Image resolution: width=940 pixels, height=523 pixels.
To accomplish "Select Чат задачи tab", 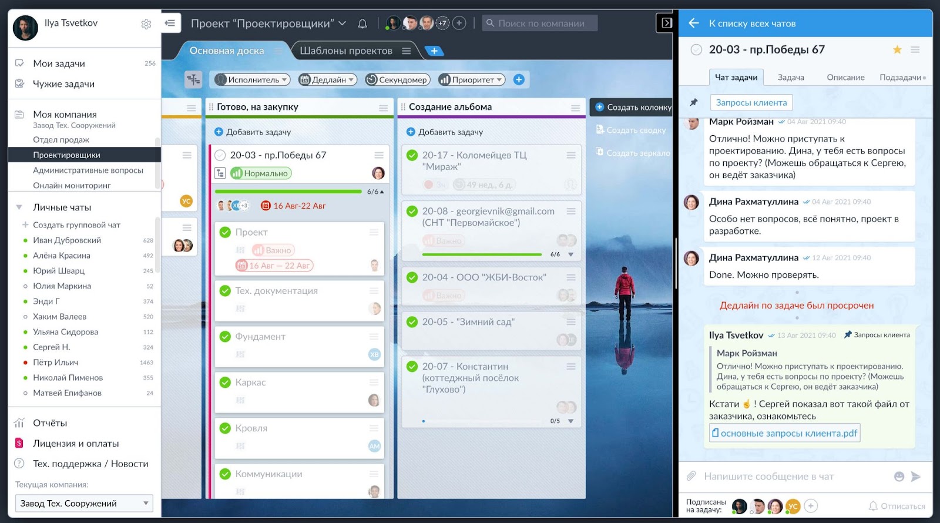I will point(736,77).
